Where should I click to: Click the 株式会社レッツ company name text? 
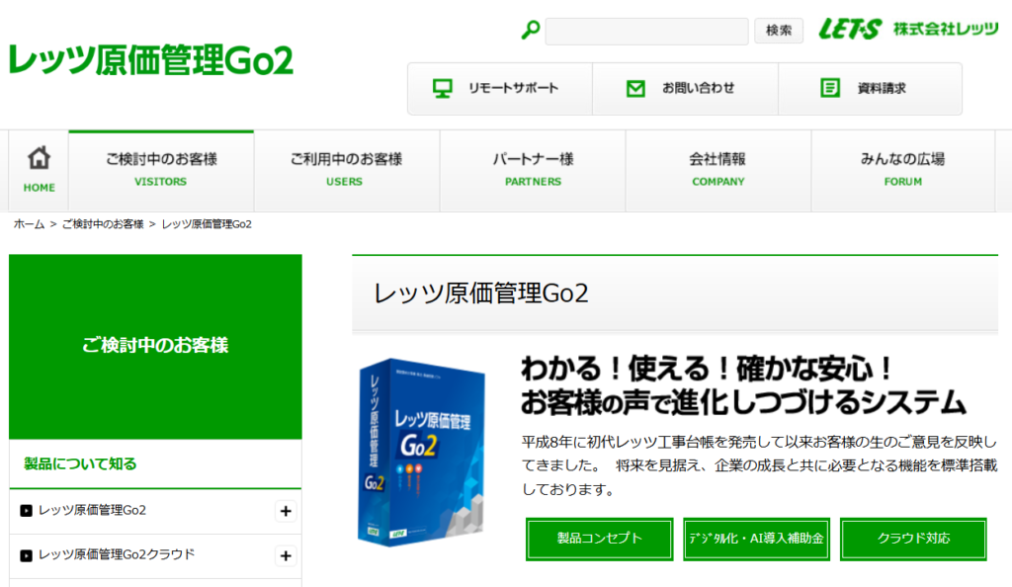[946, 29]
